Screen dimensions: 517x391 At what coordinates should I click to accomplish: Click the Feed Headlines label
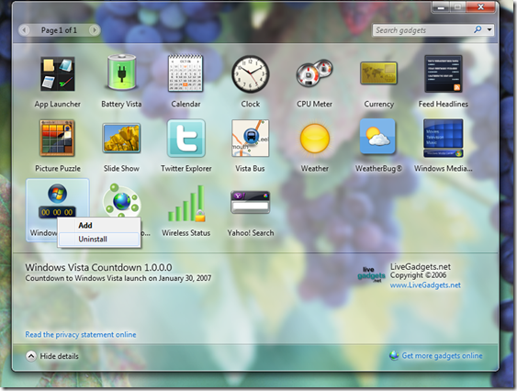[x=444, y=104]
